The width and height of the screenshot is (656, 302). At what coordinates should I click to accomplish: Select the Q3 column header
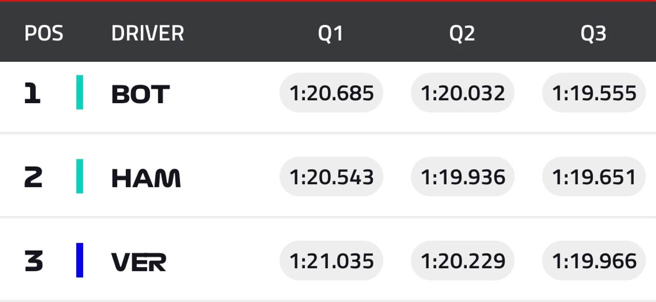click(x=593, y=34)
